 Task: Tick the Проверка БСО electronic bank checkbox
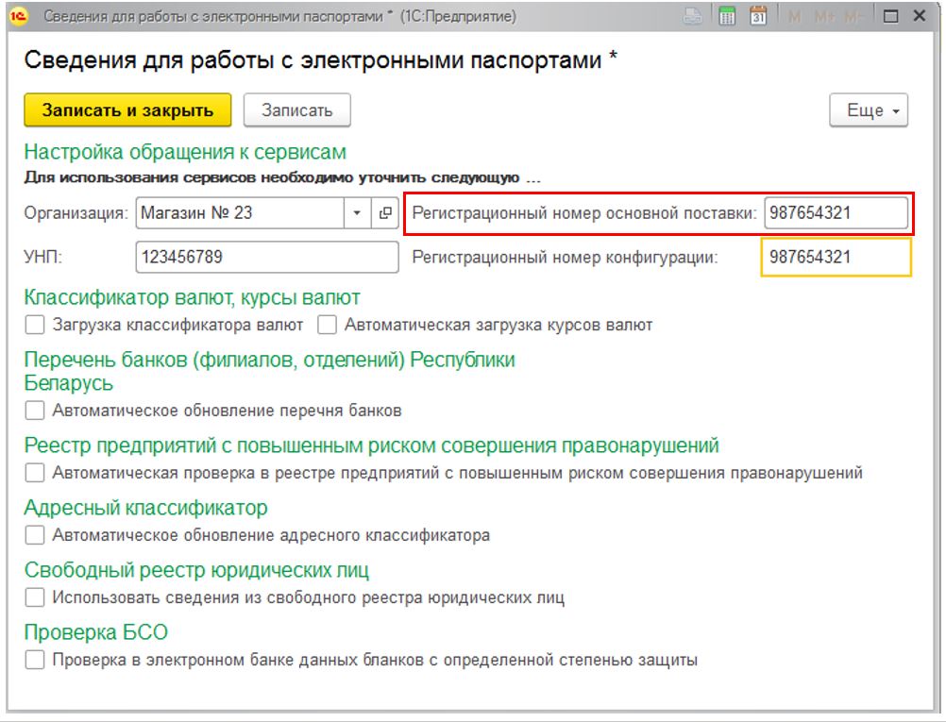coord(35,660)
